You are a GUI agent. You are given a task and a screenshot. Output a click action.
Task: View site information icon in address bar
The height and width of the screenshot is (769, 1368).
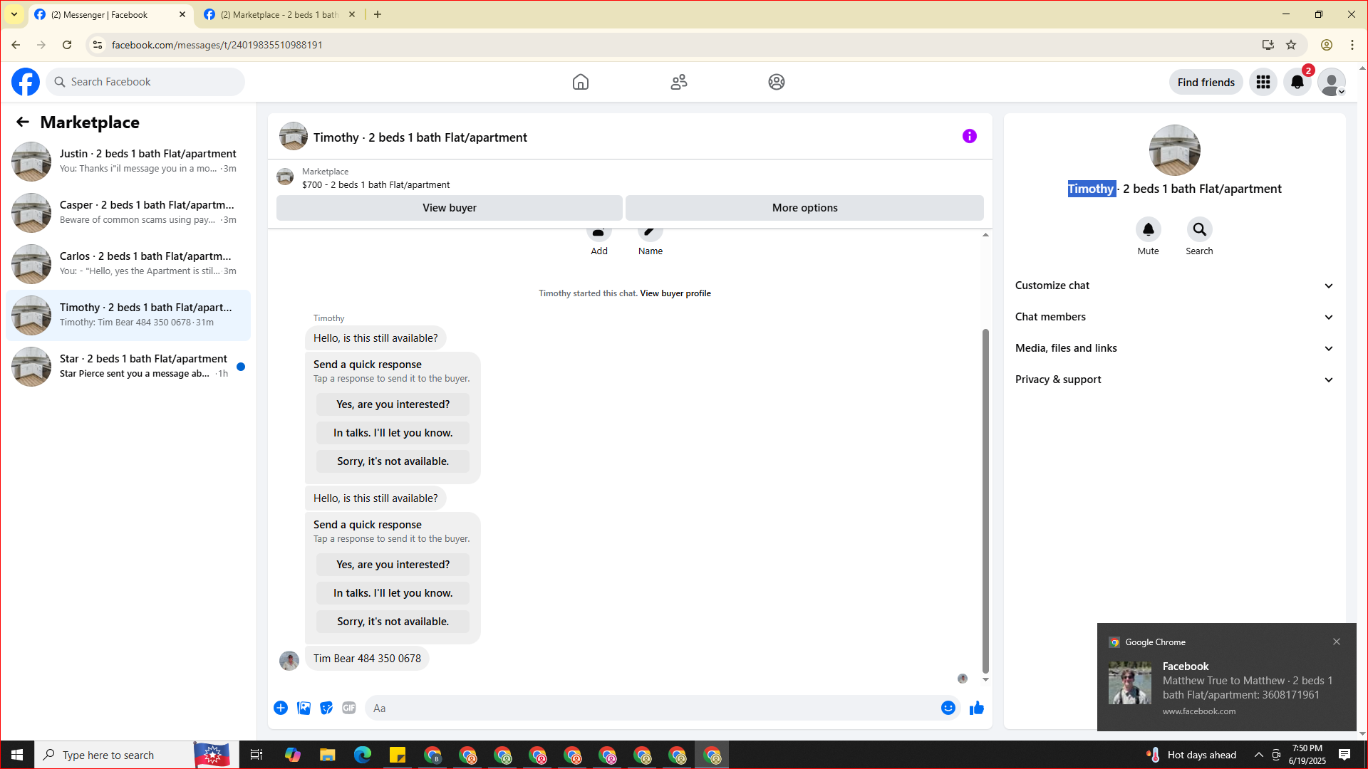[98, 45]
